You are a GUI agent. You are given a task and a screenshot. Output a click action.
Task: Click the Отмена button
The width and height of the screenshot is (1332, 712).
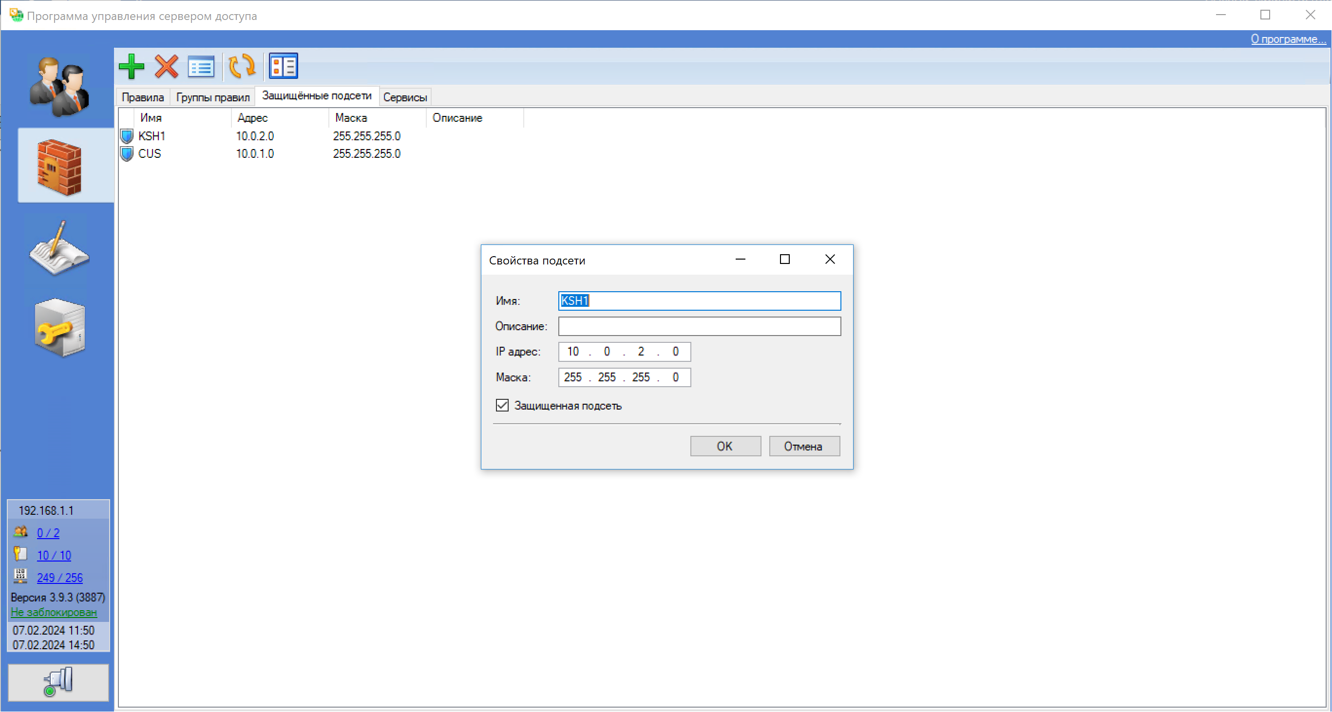pos(803,446)
